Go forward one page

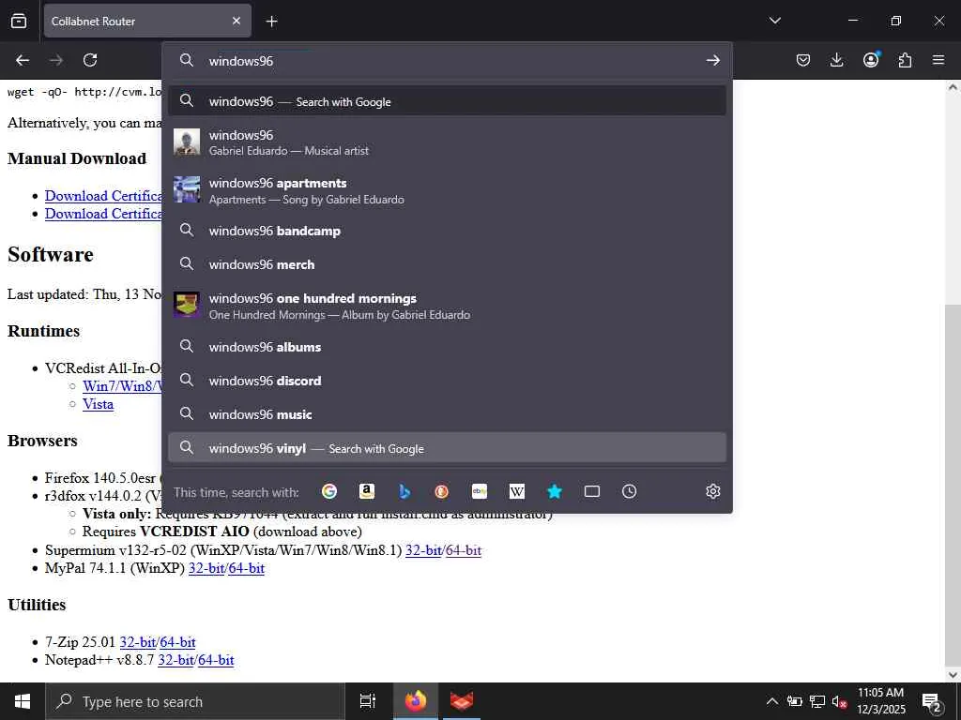(56, 60)
